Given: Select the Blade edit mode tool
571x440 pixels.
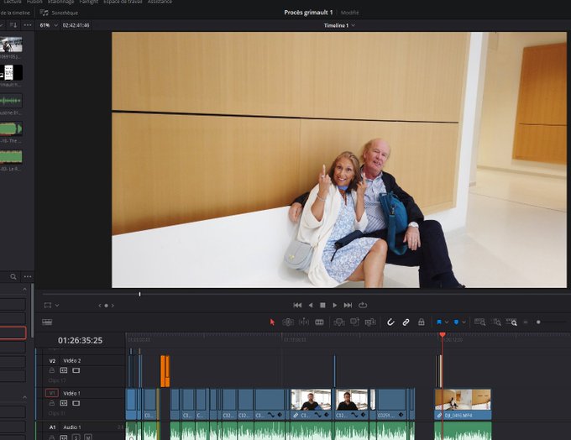Looking at the screenshot, I should coord(319,322).
